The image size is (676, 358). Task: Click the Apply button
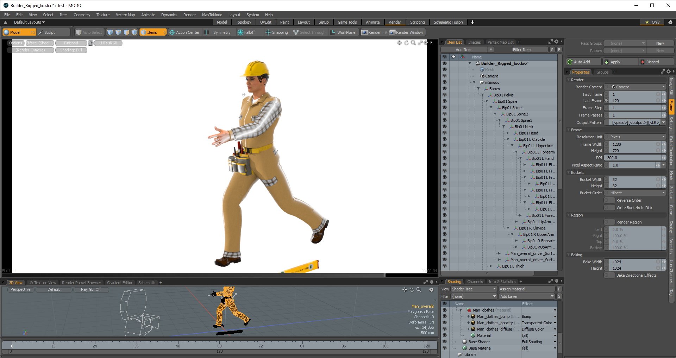click(620, 62)
